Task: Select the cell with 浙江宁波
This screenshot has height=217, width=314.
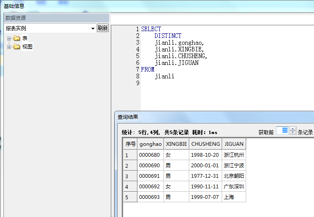Action: 233,166
